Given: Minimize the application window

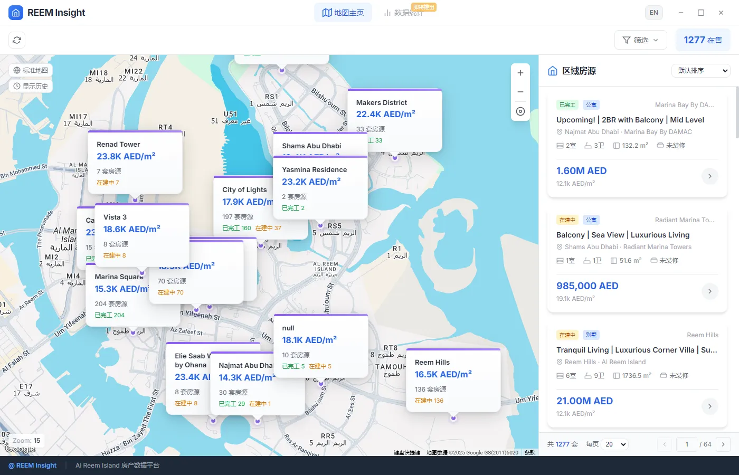Looking at the screenshot, I should 681,13.
